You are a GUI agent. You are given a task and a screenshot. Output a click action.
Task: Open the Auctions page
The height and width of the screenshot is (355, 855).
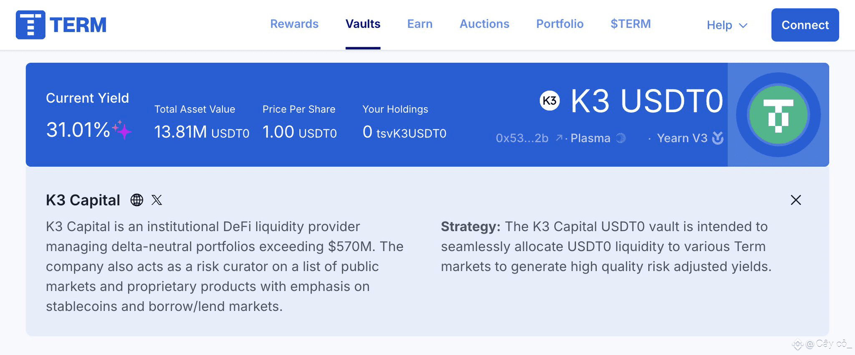pos(484,24)
